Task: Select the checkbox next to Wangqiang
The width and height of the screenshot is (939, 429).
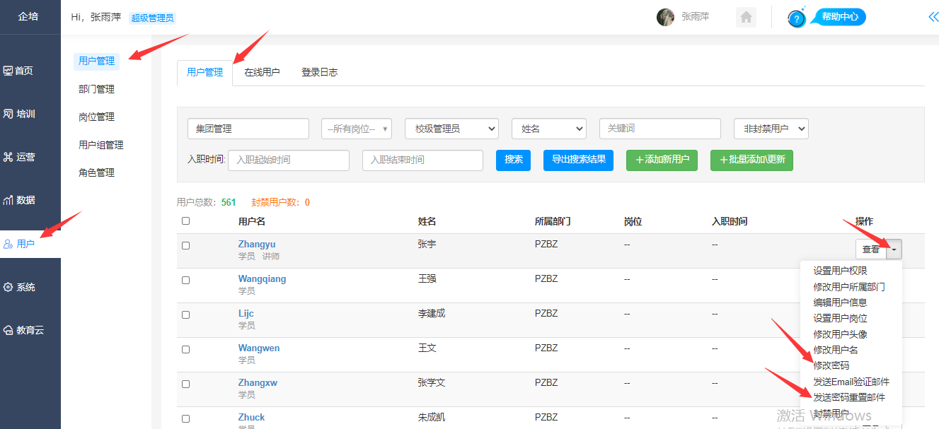Action: [186, 280]
